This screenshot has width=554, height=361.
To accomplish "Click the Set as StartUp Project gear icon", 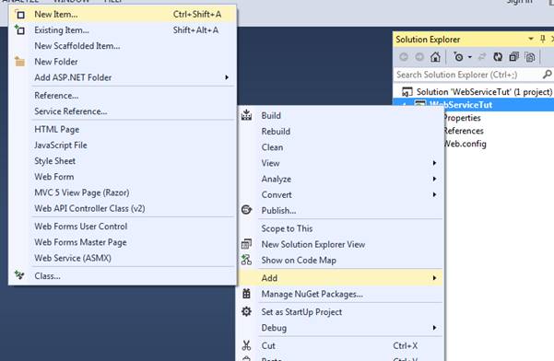I will click(x=246, y=311).
